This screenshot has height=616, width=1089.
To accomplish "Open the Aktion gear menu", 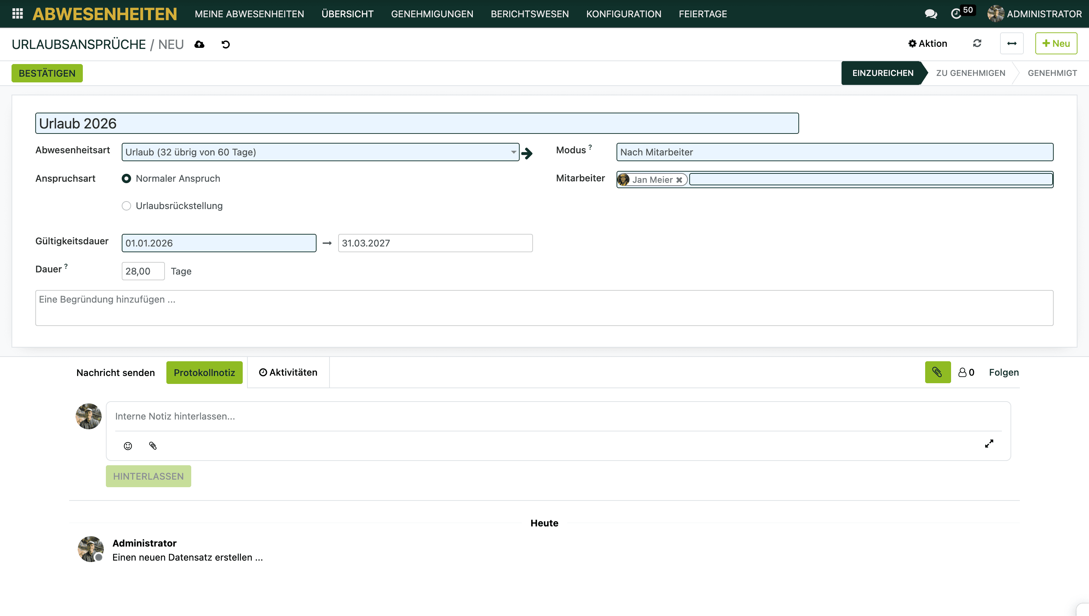I will (x=927, y=43).
